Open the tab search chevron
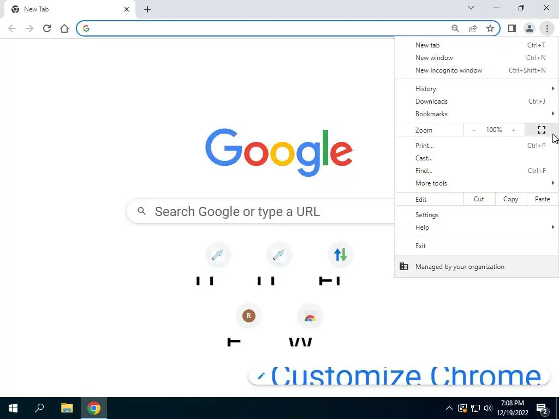This screenshot has width=559, height=419. 471,8
